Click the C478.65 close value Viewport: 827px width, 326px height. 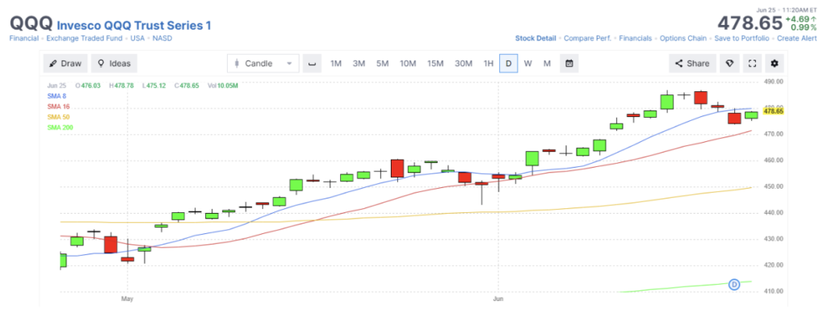click(x=187, y=86)
